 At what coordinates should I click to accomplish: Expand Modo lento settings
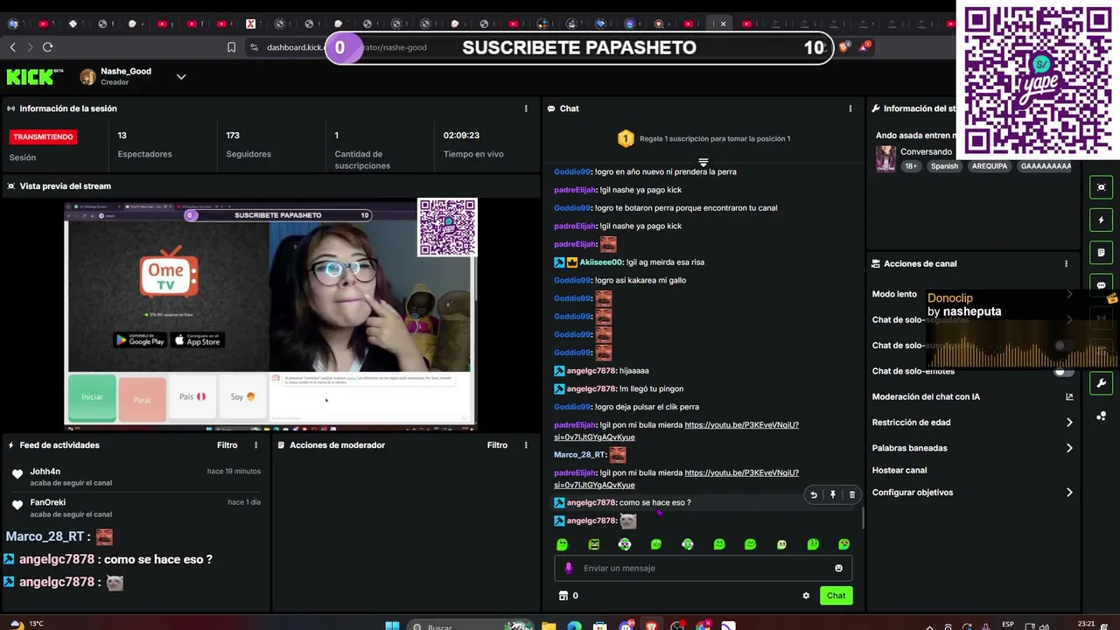coord(1069,294)
